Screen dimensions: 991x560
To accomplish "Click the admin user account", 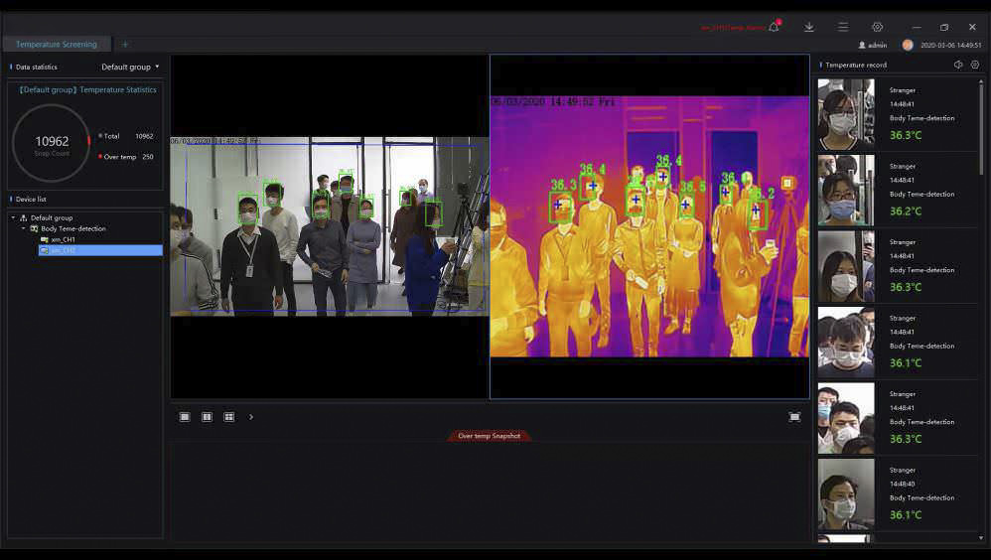I will click(872, 45).
